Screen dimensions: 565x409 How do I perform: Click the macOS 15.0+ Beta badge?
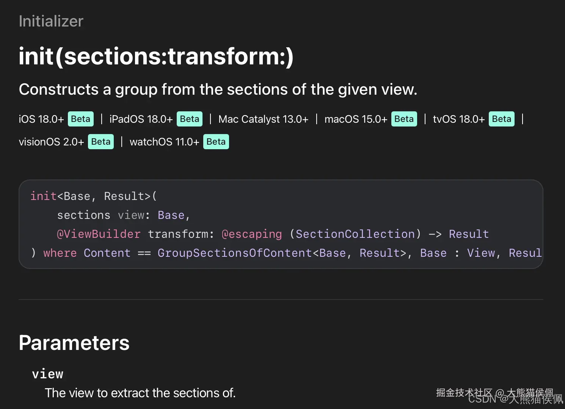pyautogui.click(x=404, y=119)
